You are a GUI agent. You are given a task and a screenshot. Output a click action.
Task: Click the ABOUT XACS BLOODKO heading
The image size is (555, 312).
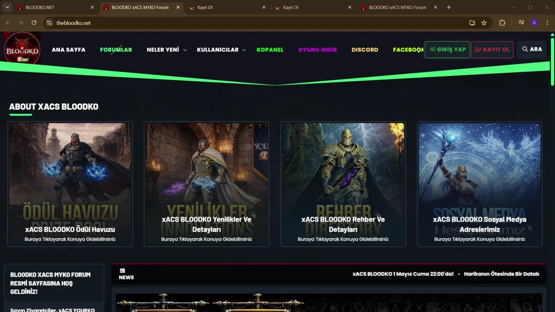click(x=54, y=107)
